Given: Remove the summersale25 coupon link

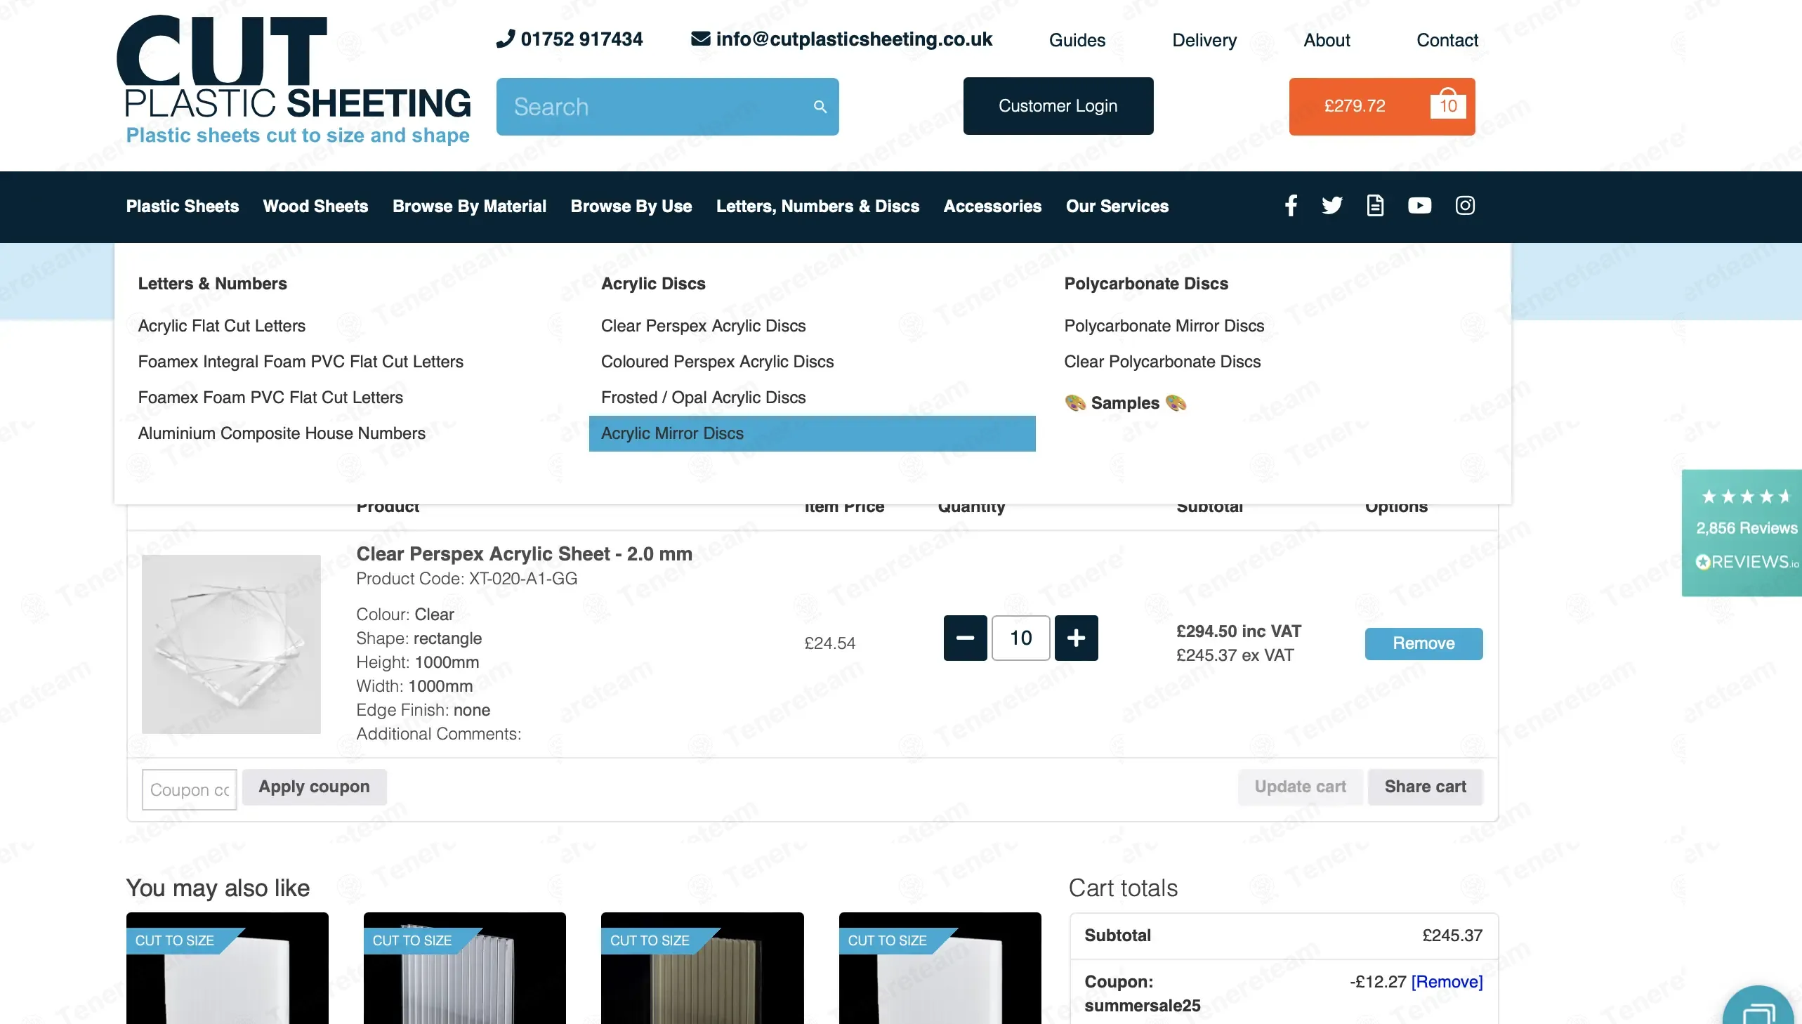Looking at the screenshot, I should pyautogui.click(x=1446, y=981).
